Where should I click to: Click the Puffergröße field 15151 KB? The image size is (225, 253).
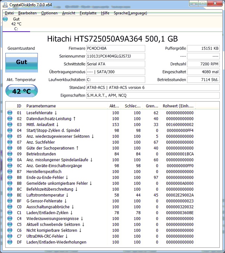click(203, 48)
